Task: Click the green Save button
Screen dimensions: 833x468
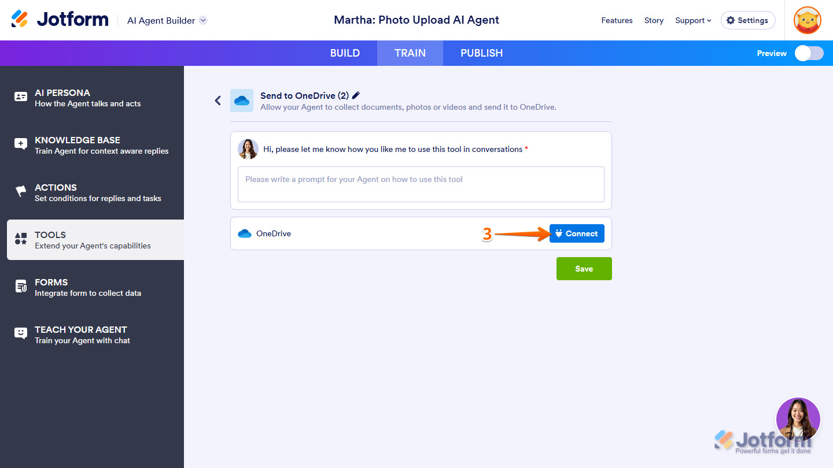Action: point(584,269)
